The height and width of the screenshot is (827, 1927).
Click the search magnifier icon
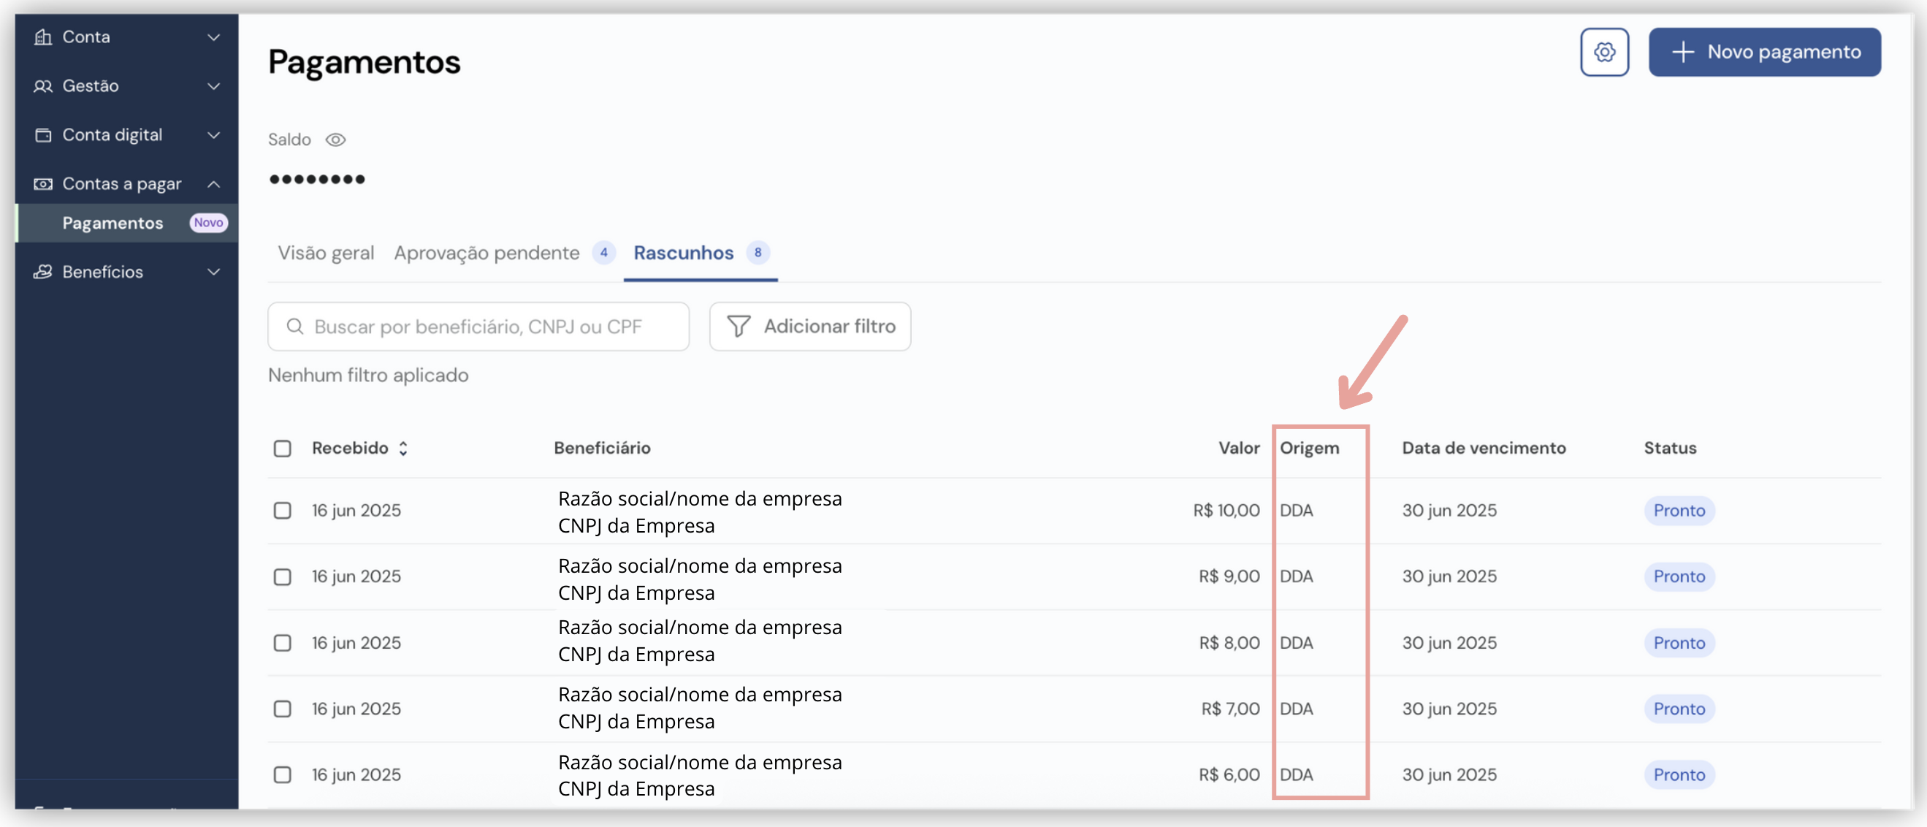[294, 327]
